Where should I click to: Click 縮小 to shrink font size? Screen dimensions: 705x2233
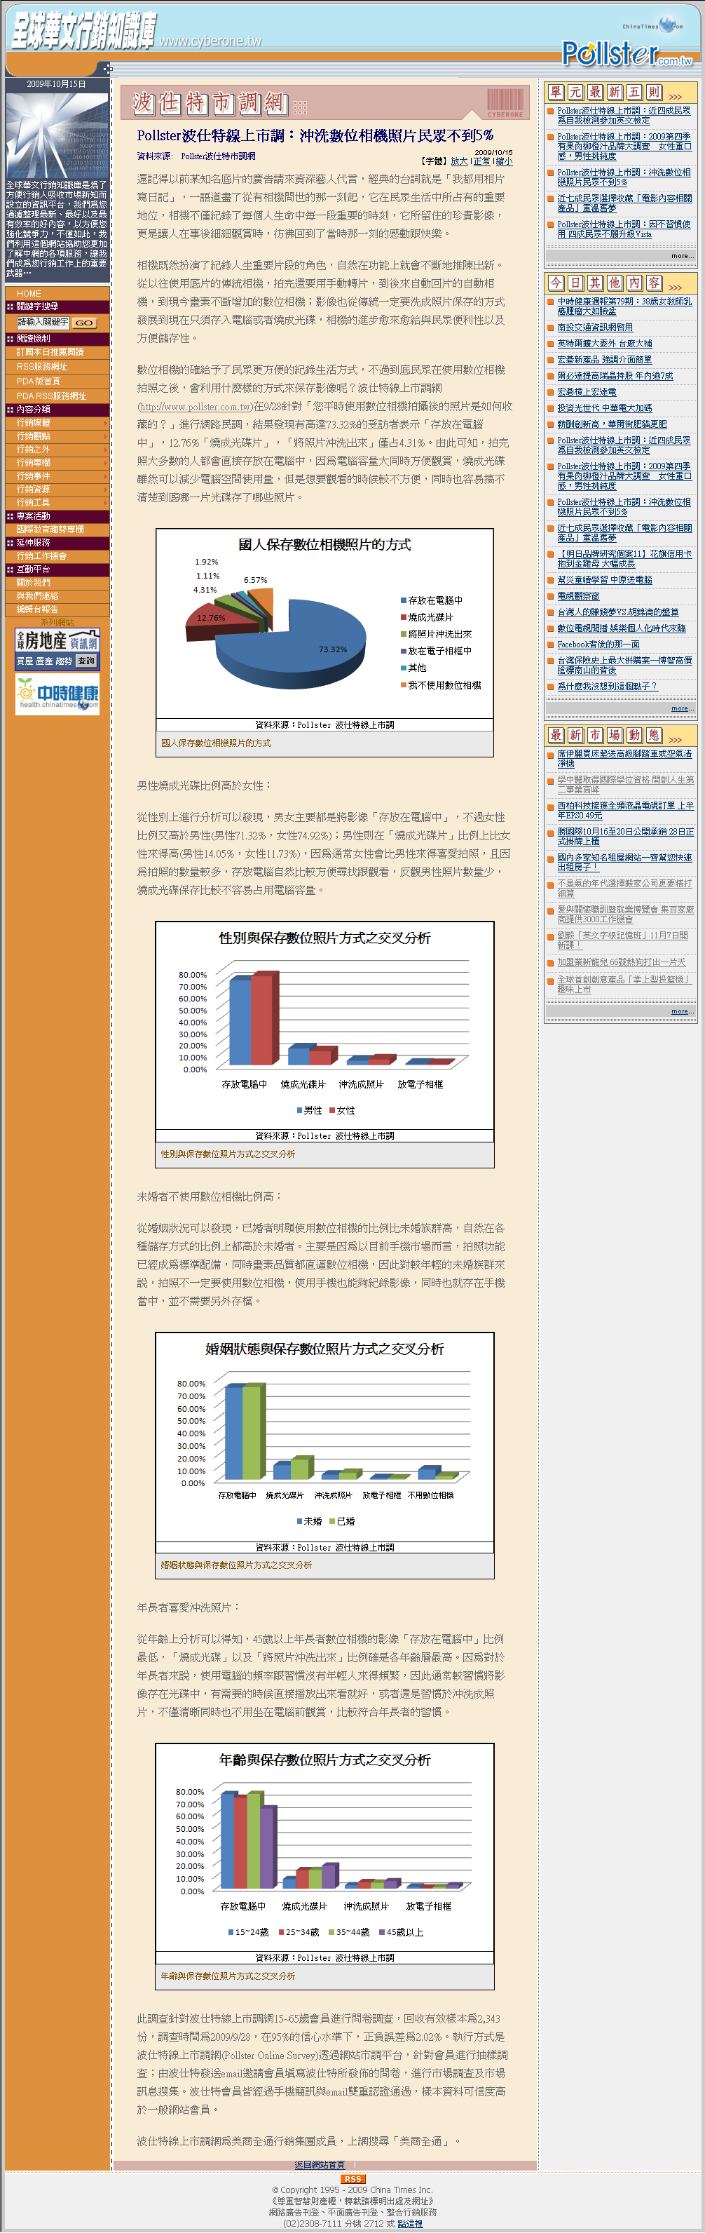pyautogui.click(x=504, y=161)
